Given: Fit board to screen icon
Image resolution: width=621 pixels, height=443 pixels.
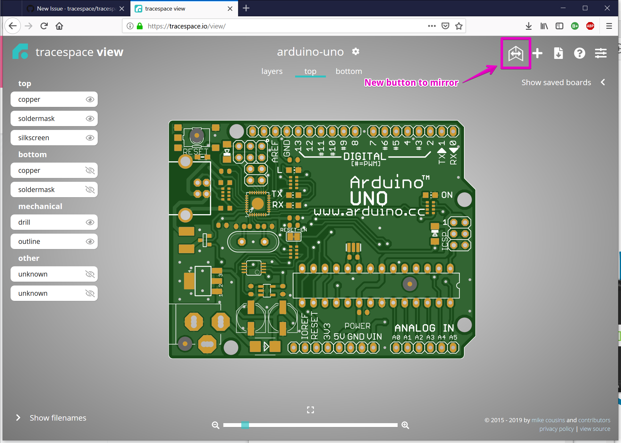Looking at the screenshot, I should (x=310, y=410).
